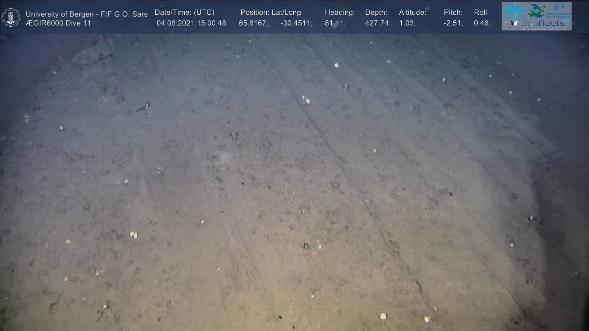
Task: Click the depth readout 427.74
Action: [x=377, y=23]
